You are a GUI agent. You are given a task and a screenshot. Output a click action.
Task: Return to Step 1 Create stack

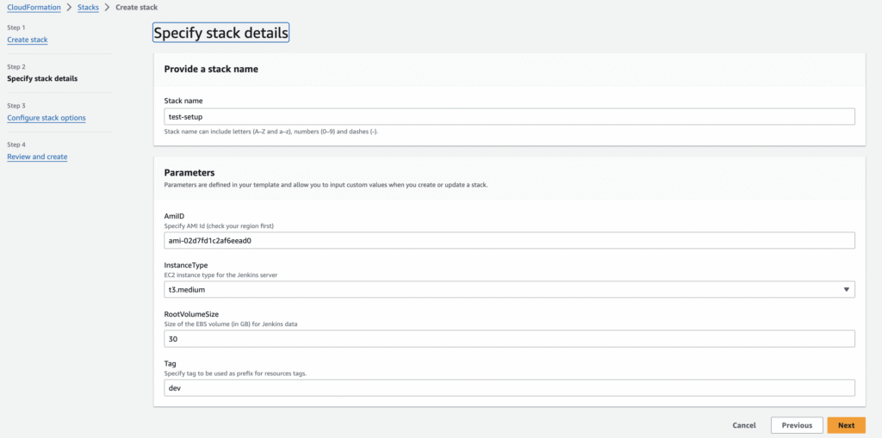point(28,40)
